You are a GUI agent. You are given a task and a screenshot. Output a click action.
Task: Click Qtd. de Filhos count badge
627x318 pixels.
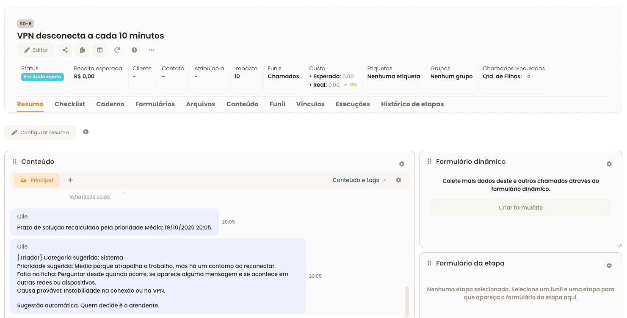(x=528, y=77)
